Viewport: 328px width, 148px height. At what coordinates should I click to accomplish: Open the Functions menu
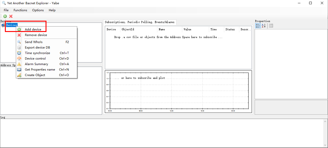coord(20,10)
